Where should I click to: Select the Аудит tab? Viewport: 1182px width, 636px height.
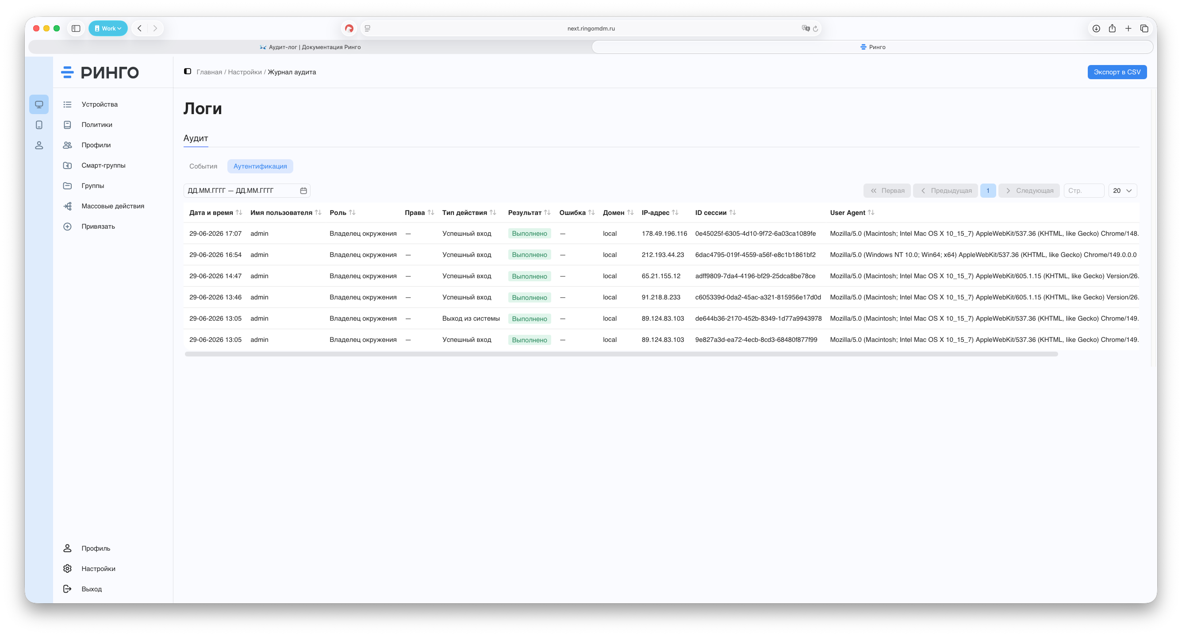(x=196, y=138)
